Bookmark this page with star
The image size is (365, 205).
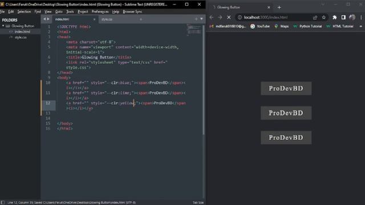[x=324, y=18]
